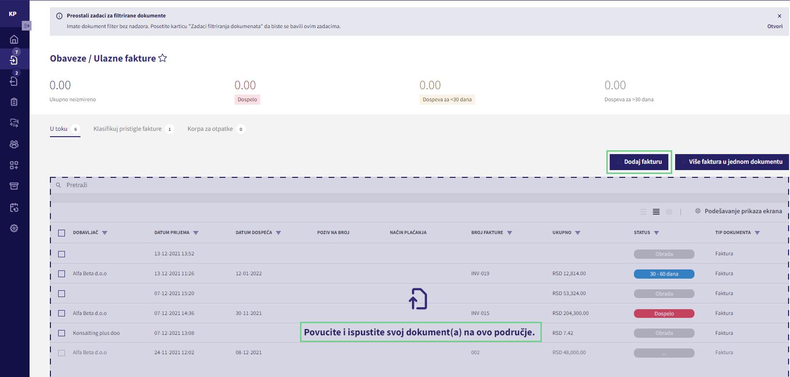Click invoice number INV-019
The image size is (790, 377).
480,274
